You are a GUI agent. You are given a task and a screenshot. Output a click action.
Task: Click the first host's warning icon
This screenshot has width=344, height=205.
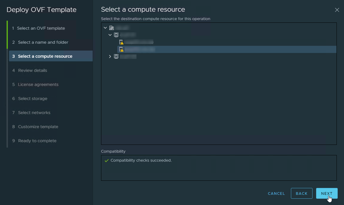tap(121, 42)
